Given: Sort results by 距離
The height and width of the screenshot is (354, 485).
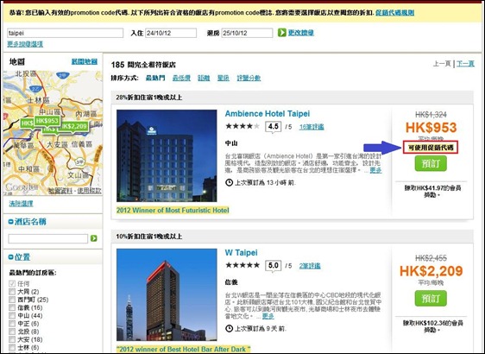Looking at the screenshot, I should pyautogui.click(x=204, y=78).
